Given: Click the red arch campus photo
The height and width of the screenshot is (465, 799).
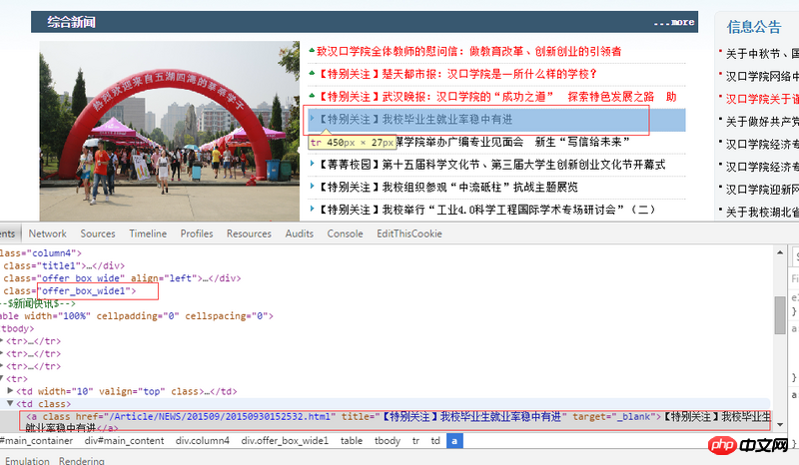Looking at the screenshot, I should 169,130.
